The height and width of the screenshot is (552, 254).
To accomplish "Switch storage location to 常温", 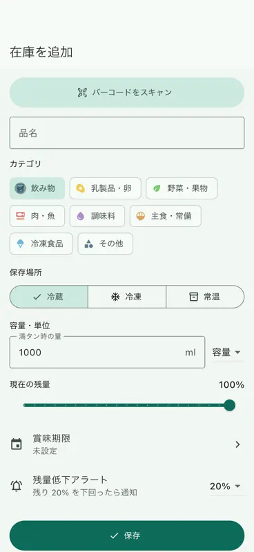I will (205, 297).
